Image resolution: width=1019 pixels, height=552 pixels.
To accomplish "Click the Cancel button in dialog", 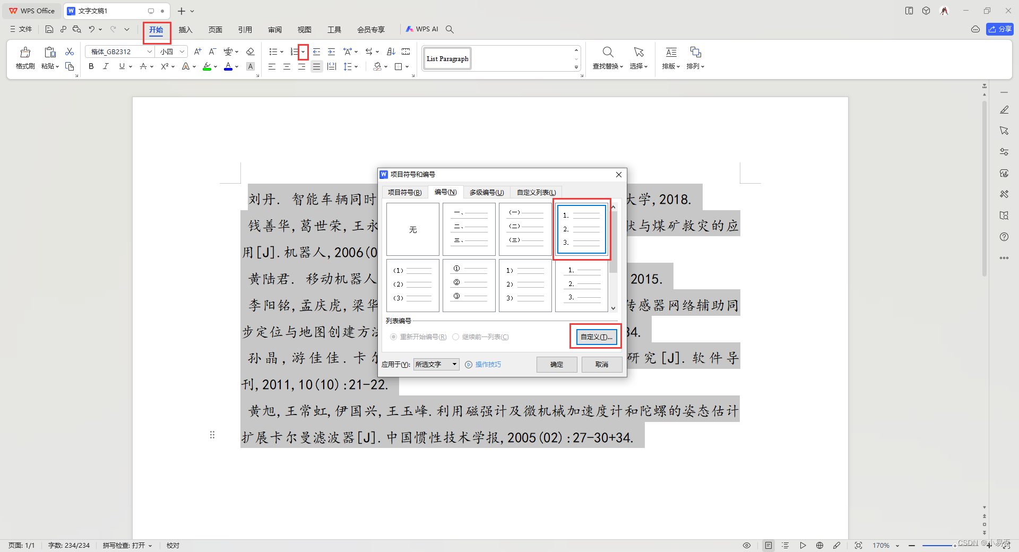I will pos(602,365).
